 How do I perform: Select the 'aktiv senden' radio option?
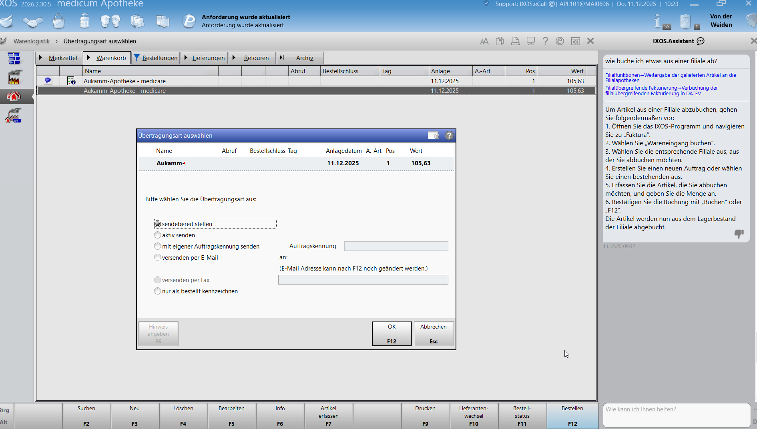[x=158, y=235]
